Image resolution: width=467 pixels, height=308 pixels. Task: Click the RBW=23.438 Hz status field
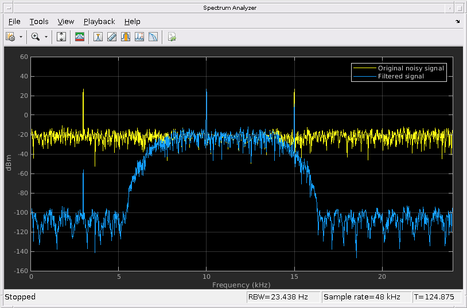(x=282, y=297)
